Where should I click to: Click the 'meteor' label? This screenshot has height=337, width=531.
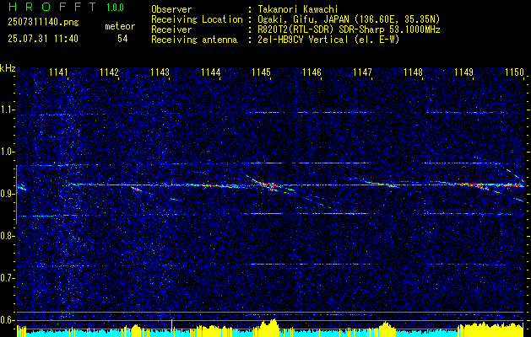(120, 26)
